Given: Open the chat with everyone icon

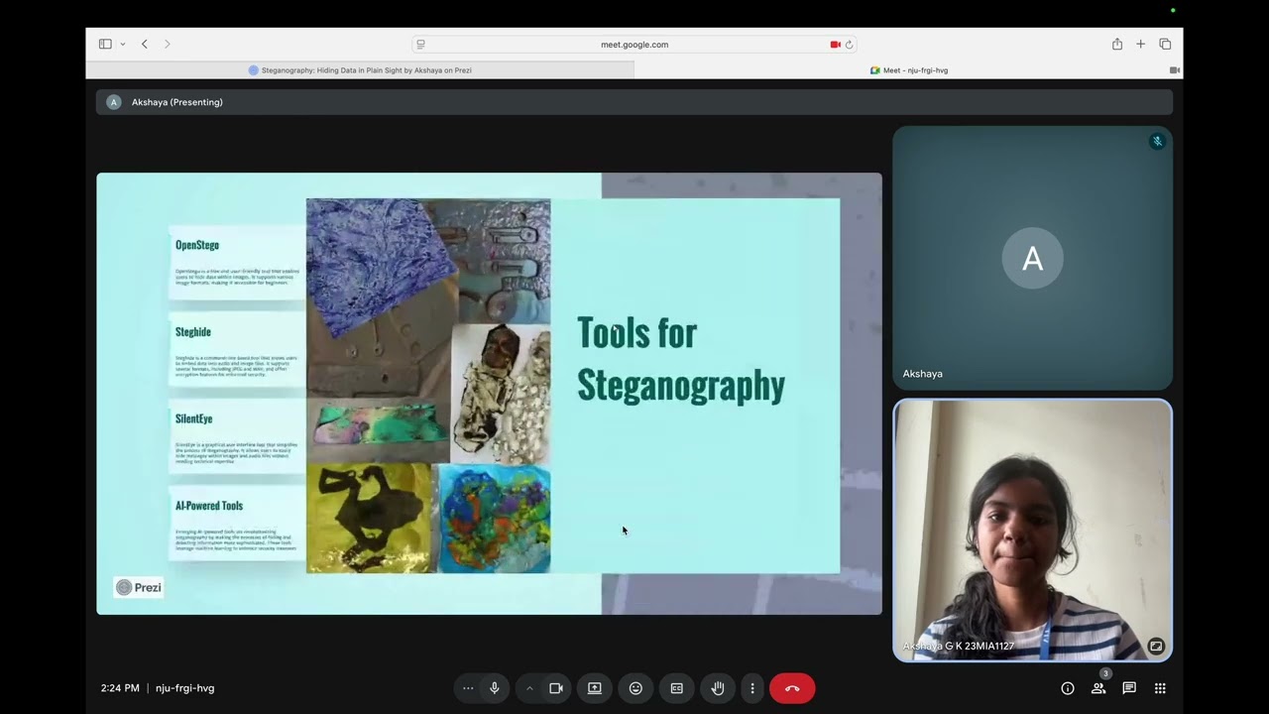Looking at the screenshot, I should tap(1129, 688).
